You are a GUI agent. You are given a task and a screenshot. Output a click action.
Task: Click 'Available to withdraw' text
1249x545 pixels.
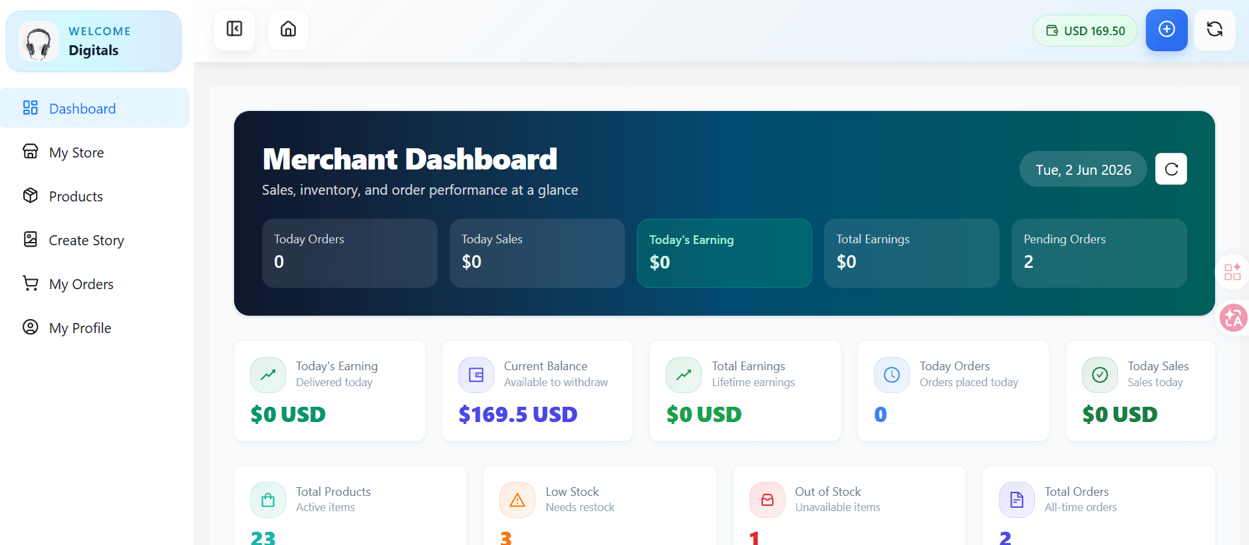coord(556,382)
